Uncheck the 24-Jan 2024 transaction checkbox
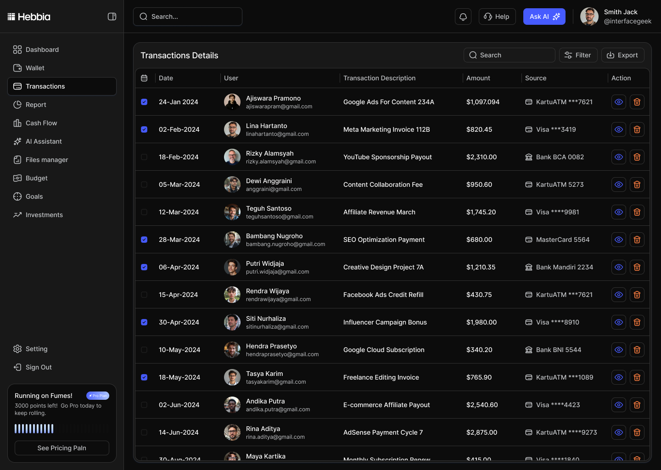This screenshot has height=470, width=661. point(144,102)
